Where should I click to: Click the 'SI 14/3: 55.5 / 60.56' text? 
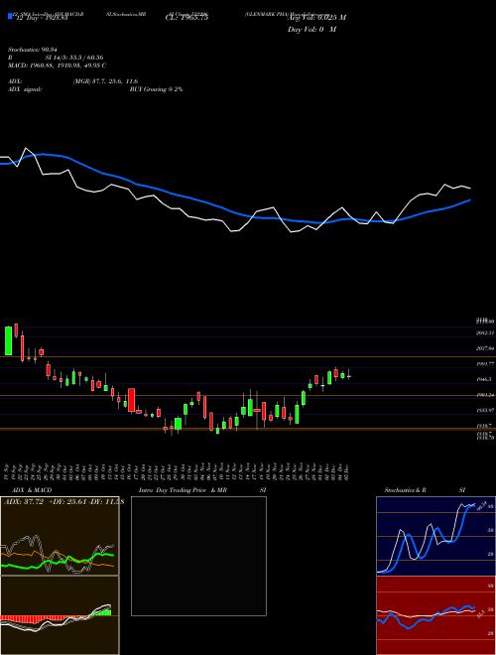pyautogui.click(x=74, y=58)
